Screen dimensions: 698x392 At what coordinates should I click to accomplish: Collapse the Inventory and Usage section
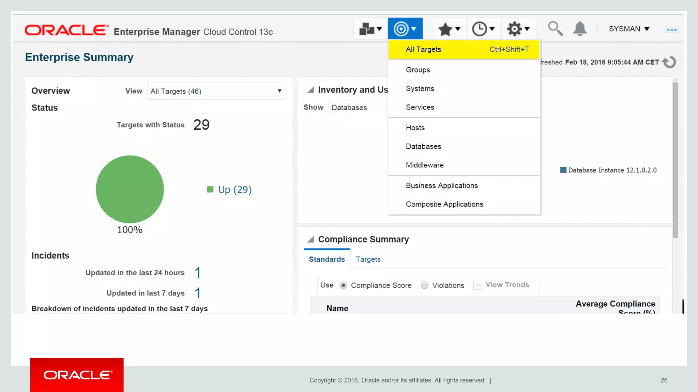(x=310, y=90)
